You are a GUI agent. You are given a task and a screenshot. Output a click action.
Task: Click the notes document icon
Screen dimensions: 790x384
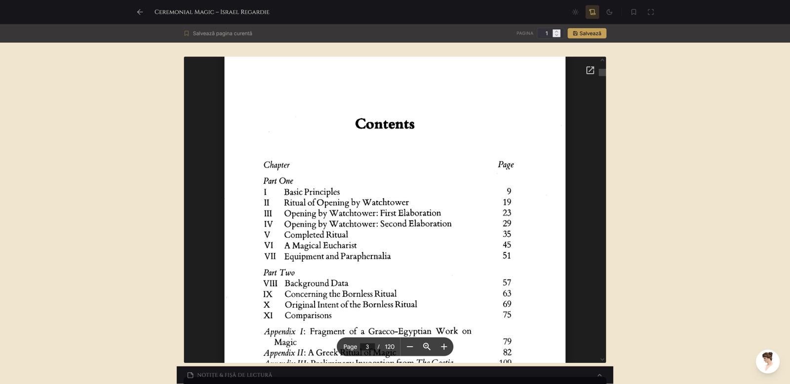click(x=190, y=375)
